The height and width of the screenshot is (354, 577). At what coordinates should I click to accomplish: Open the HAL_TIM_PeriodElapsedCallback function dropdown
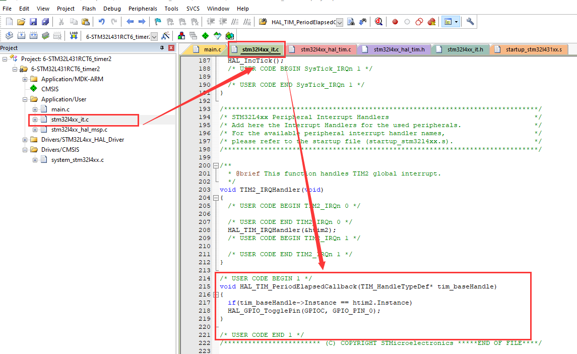click(339, 21)
